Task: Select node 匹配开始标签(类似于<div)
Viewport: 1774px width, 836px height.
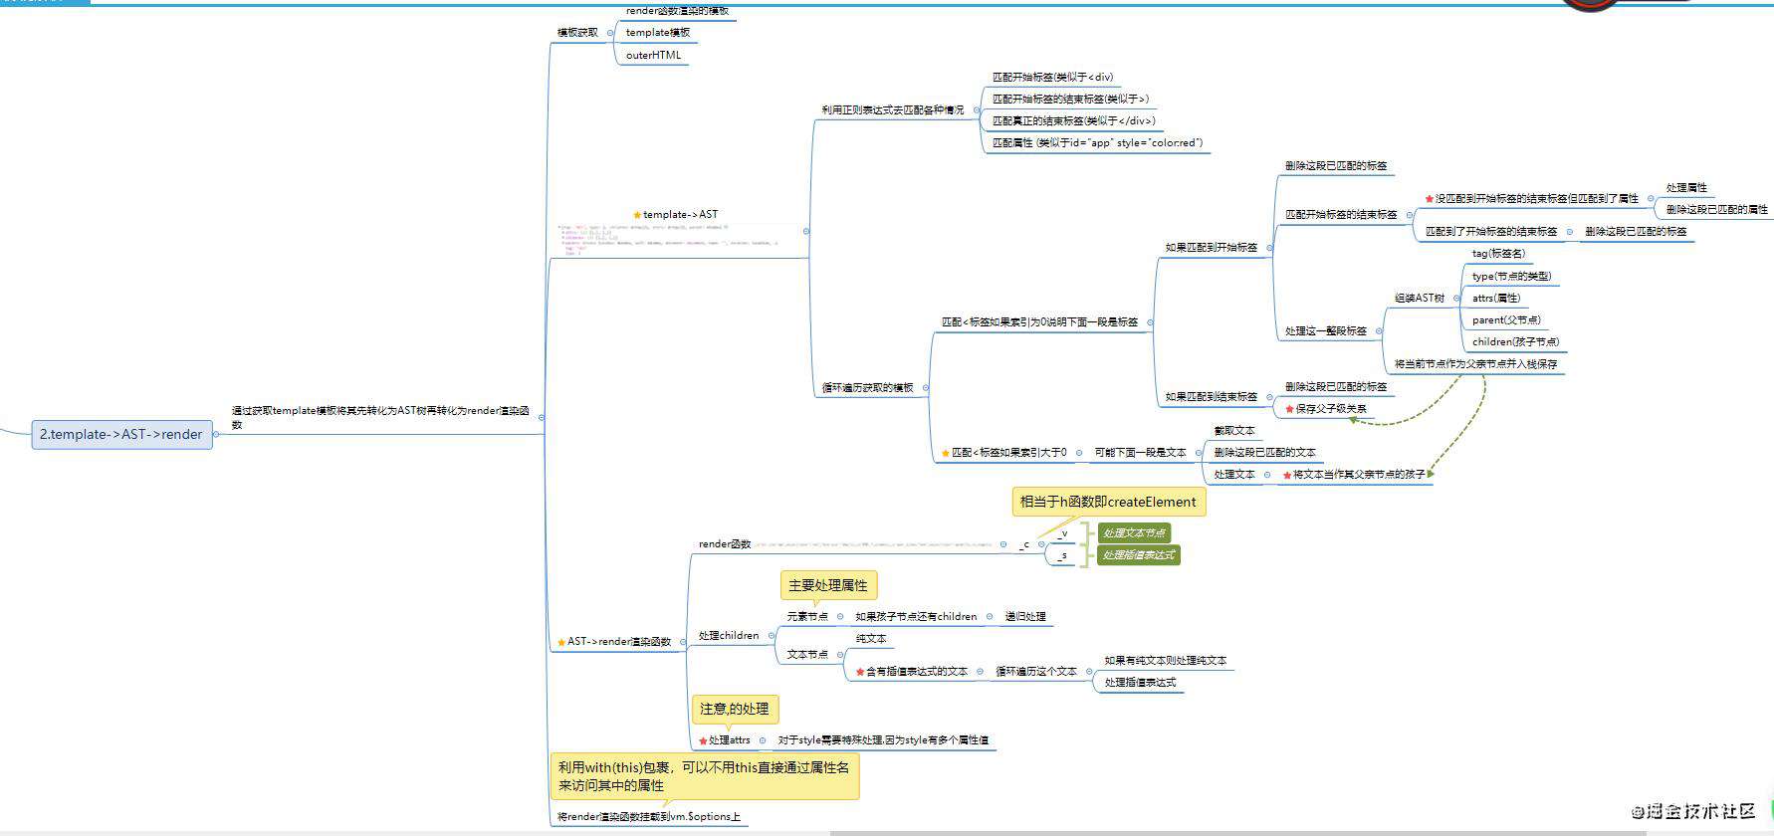Action: (x=1052, y=78)
